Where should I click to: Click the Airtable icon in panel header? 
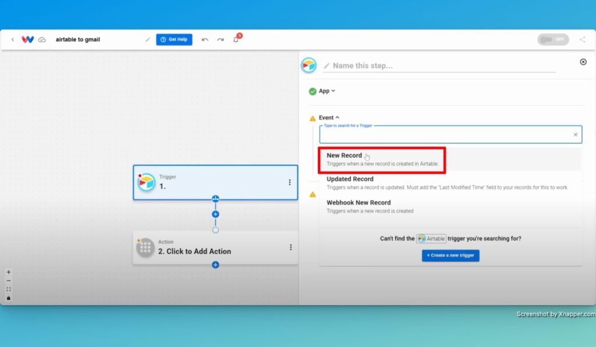308,65
